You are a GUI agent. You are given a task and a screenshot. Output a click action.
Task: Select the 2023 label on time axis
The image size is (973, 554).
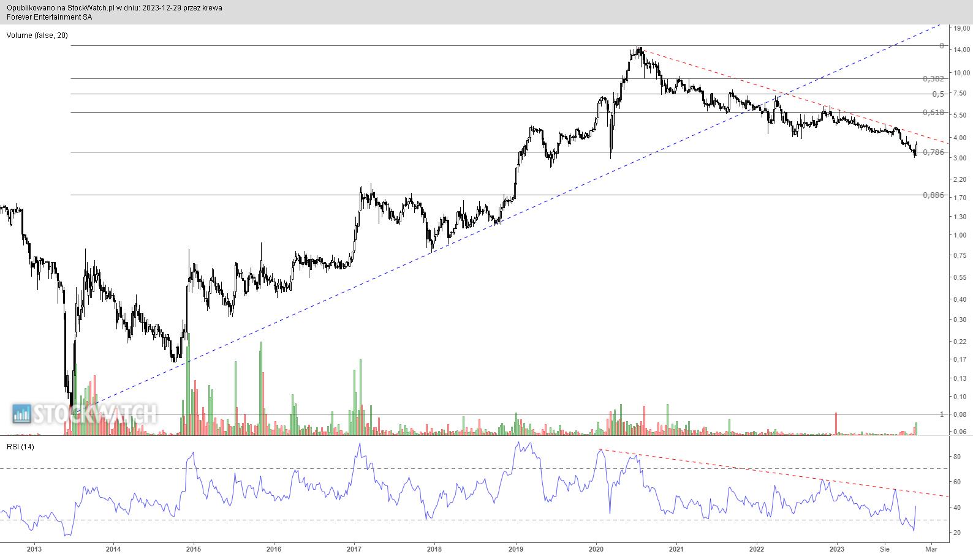(837, 548)
